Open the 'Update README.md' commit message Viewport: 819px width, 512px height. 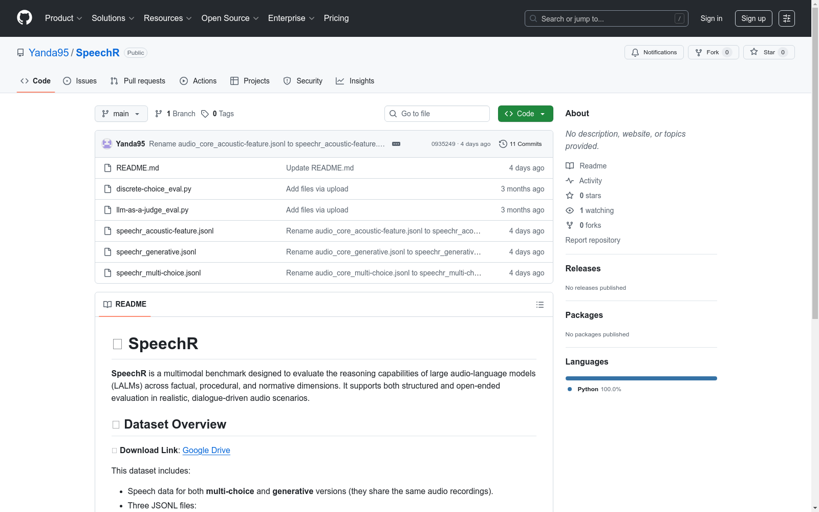point(320,168)
